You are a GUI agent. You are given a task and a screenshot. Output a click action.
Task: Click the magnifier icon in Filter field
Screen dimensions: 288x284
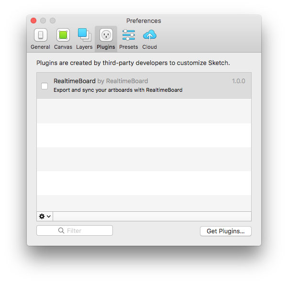click(x=61, y=230)
